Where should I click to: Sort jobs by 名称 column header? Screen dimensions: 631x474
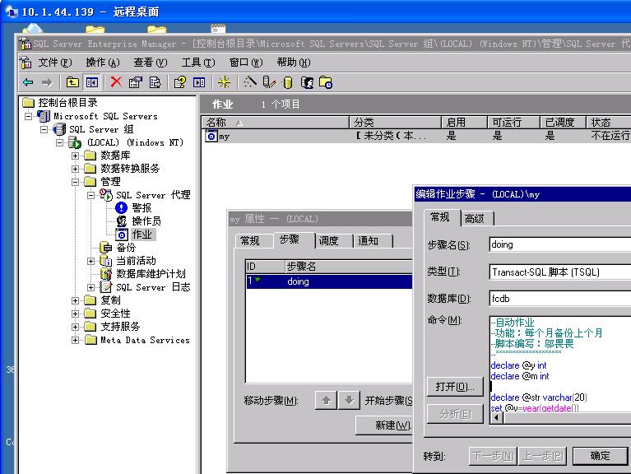[276, 123]
